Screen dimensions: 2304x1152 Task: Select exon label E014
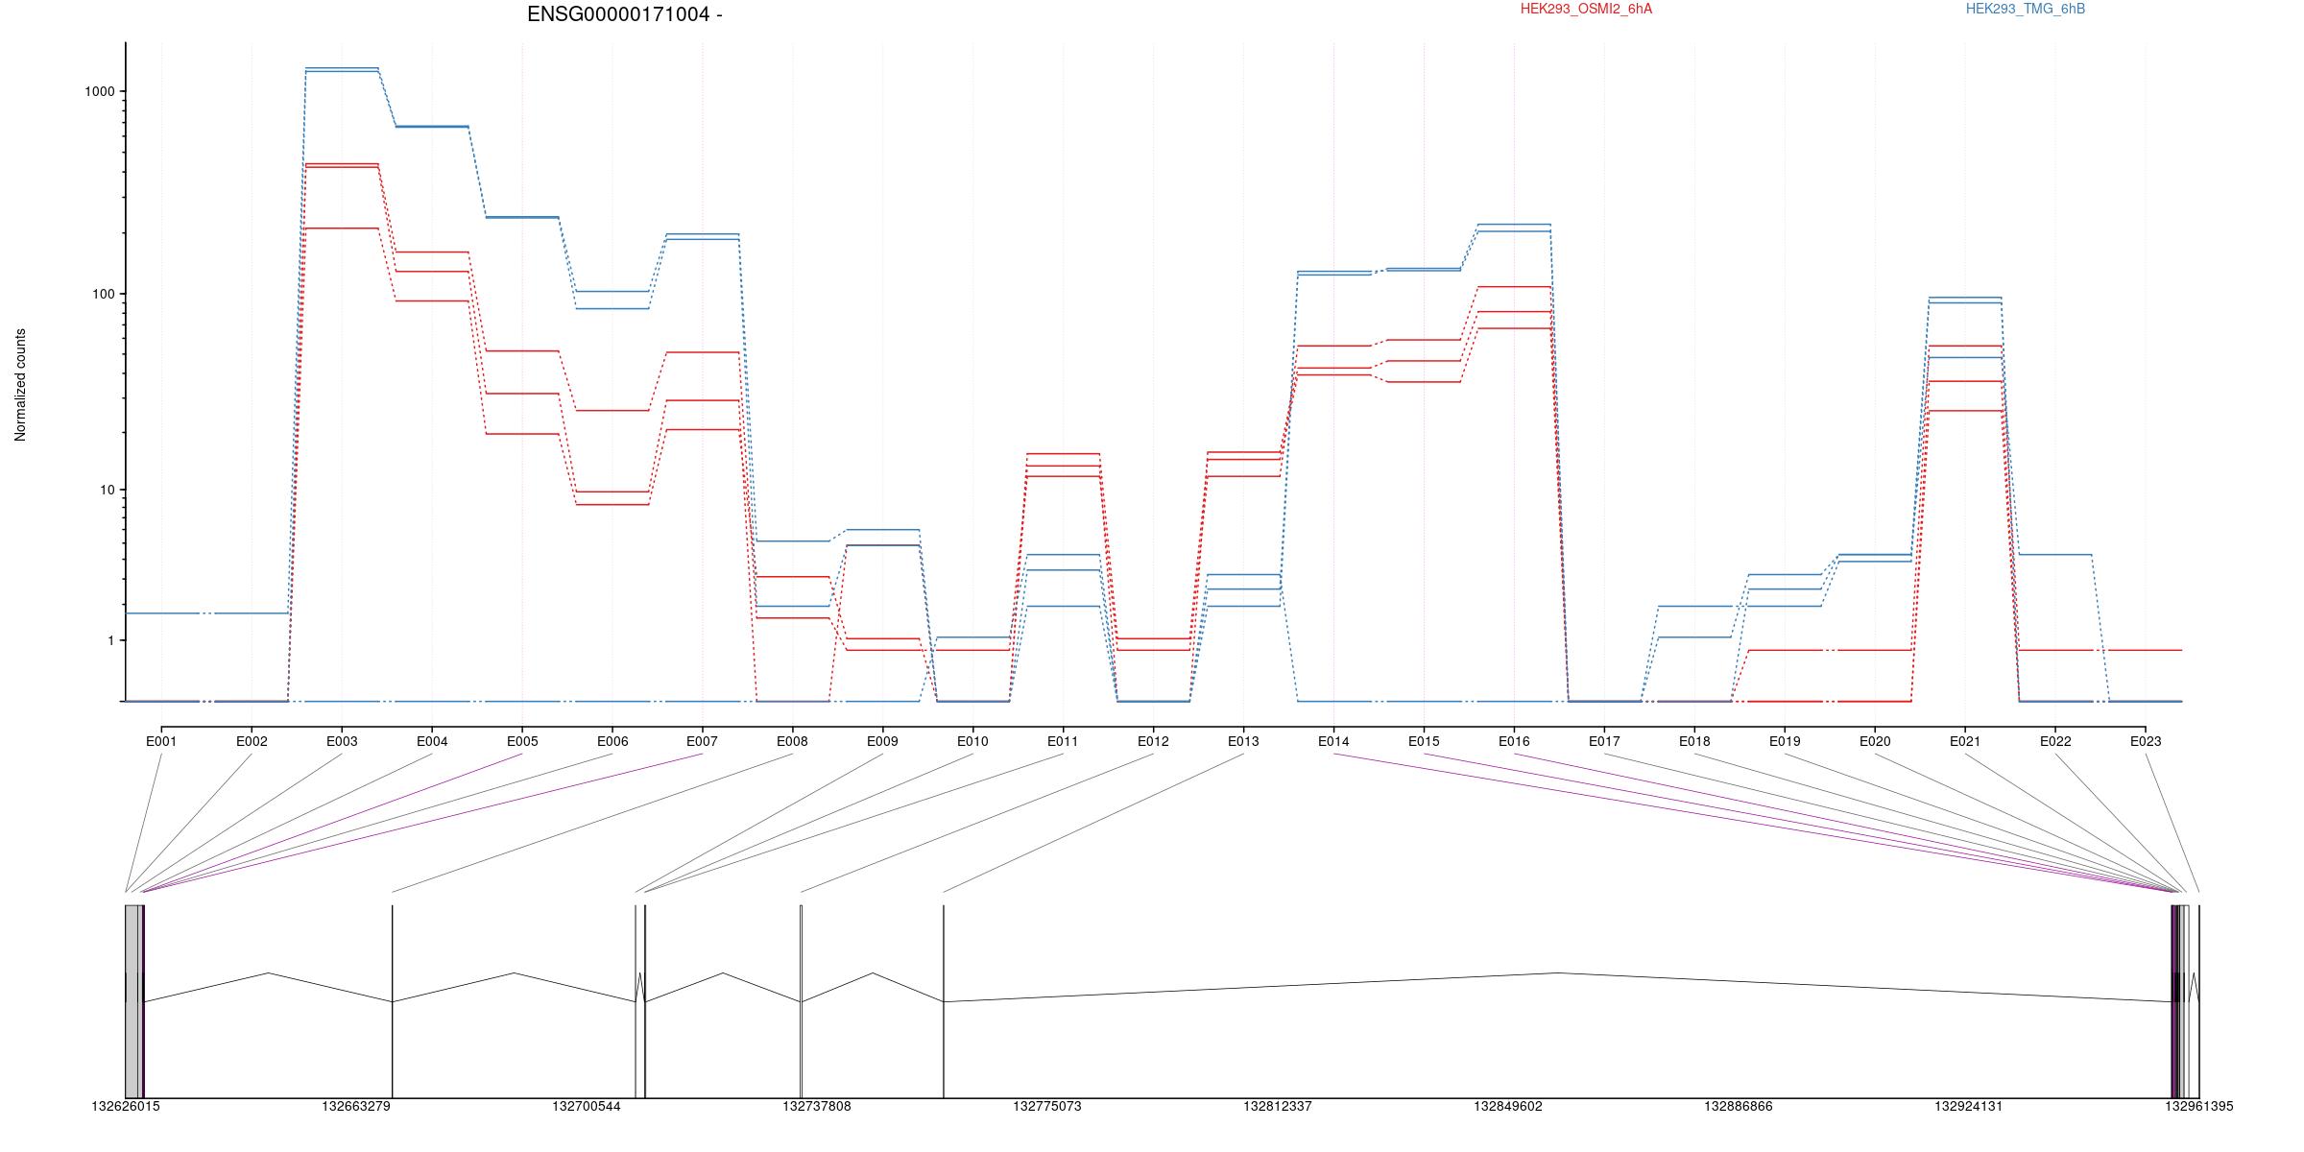(1333, 741)
